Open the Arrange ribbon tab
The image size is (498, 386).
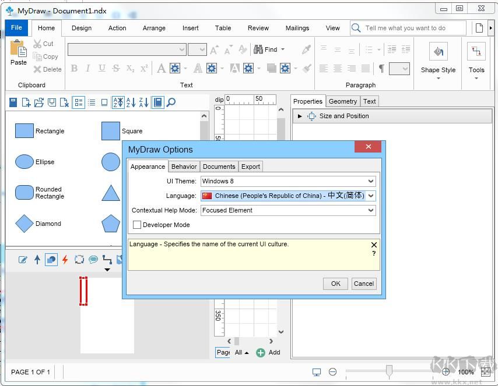click(x=154, y=28)
